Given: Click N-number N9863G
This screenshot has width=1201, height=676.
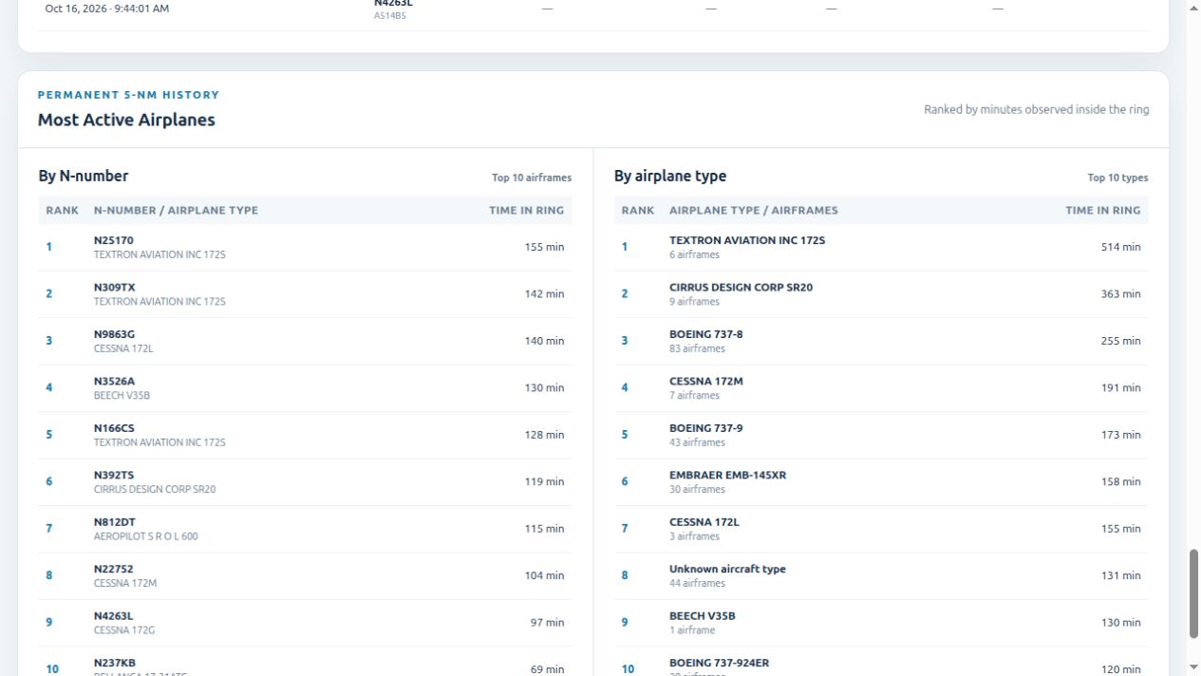Looking at the screenshot, I should coord(115,334).
